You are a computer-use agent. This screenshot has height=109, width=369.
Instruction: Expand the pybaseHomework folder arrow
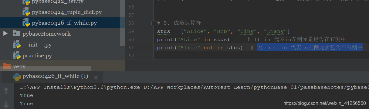(5, 33)
